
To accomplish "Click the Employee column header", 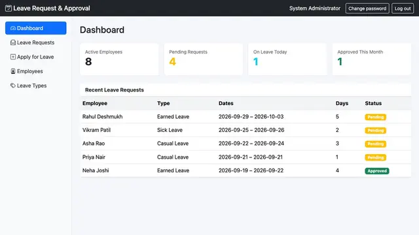I will (95, 103).
